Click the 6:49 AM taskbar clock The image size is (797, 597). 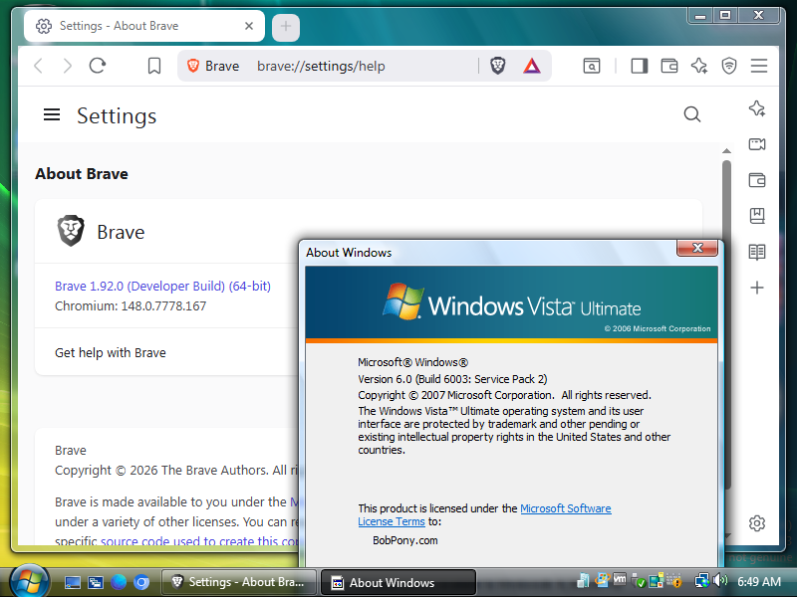(759, 581)
